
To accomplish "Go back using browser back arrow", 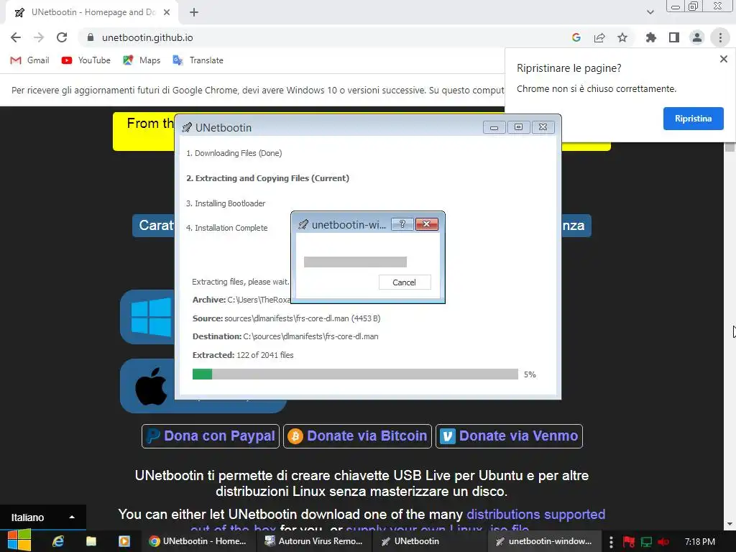I will [x=16, y=37].
